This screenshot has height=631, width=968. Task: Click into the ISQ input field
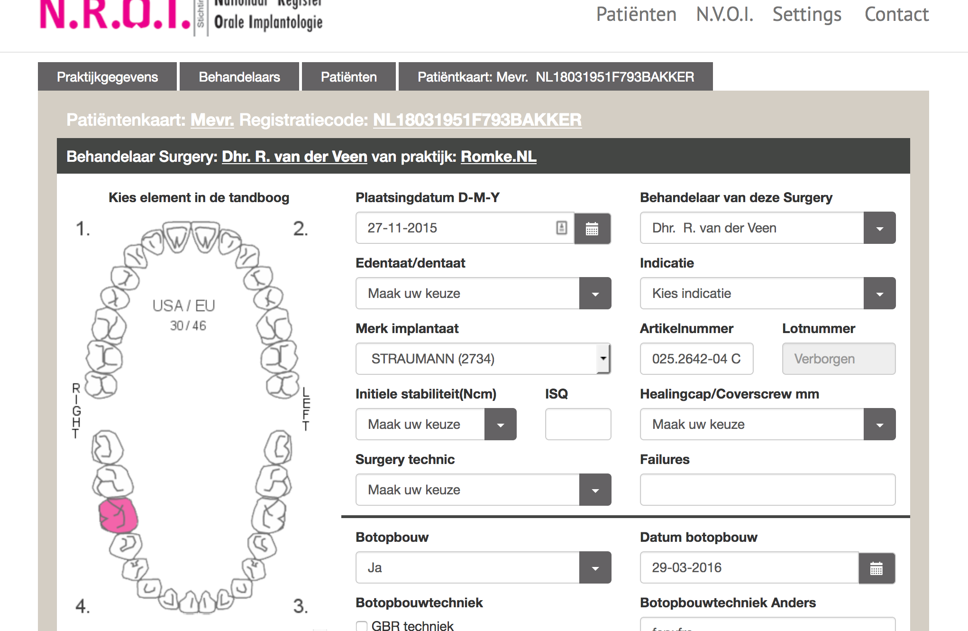pos(578,425)
